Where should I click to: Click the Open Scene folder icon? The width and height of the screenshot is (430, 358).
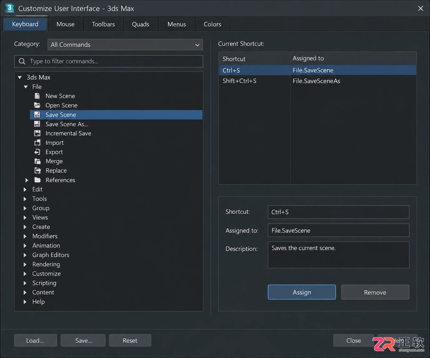click(x=37, y=105)
